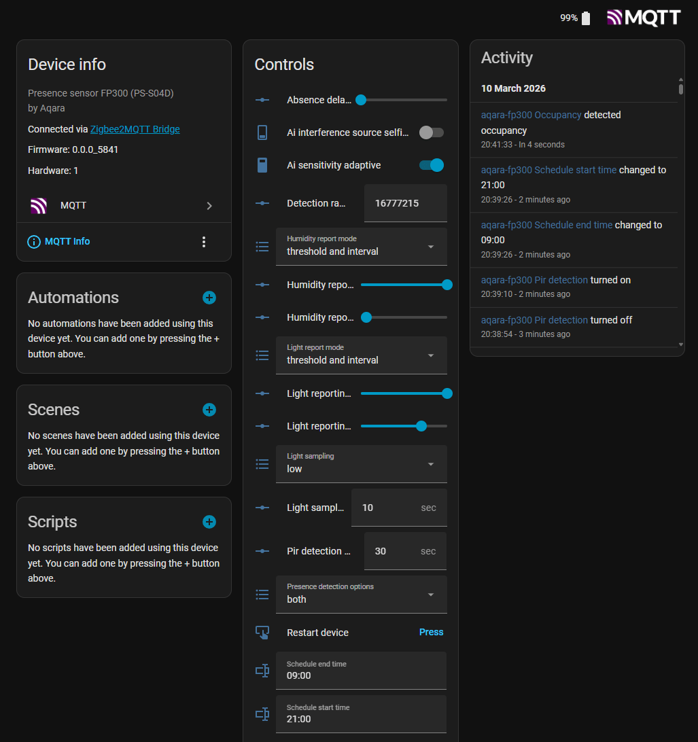Open the three-dot menu beside MQTT Info
The image size is (698, 742).
pyautogui.click(x=204, y=242)
